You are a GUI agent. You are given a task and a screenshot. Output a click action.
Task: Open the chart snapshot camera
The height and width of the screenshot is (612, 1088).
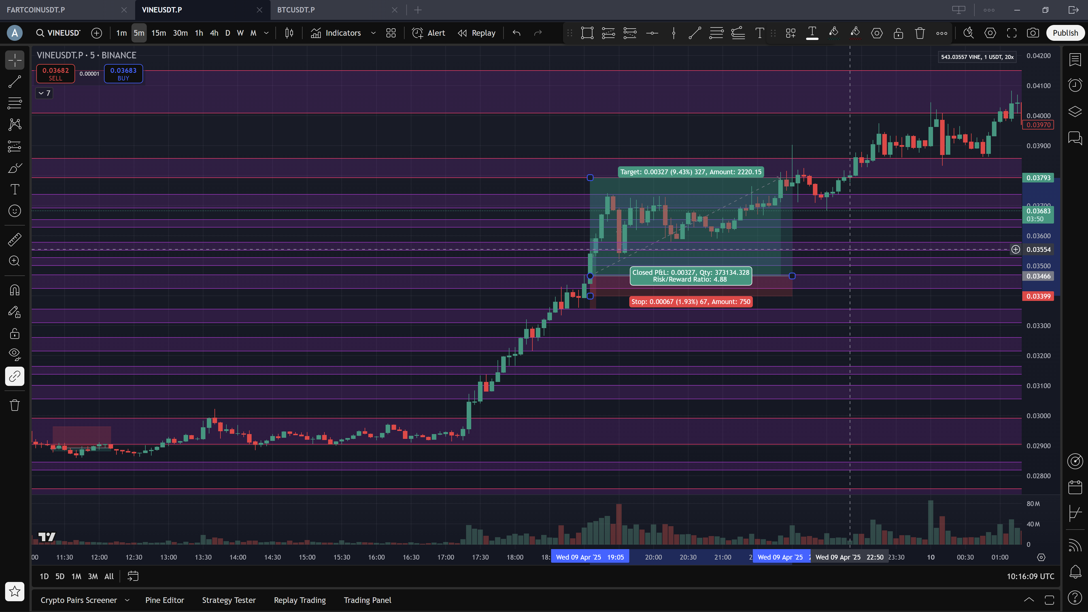pos(1033,33)
